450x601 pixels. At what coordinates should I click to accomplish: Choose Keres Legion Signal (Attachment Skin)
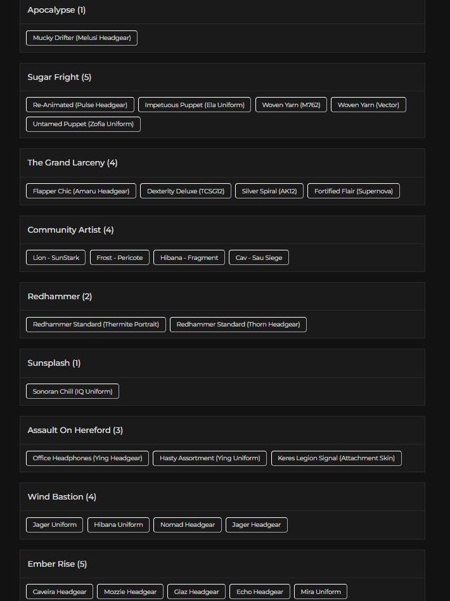point(336,458)
